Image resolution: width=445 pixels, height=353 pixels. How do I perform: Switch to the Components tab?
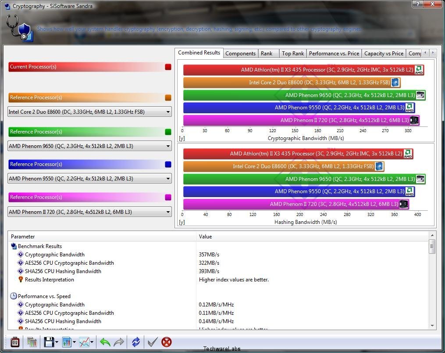240,54
